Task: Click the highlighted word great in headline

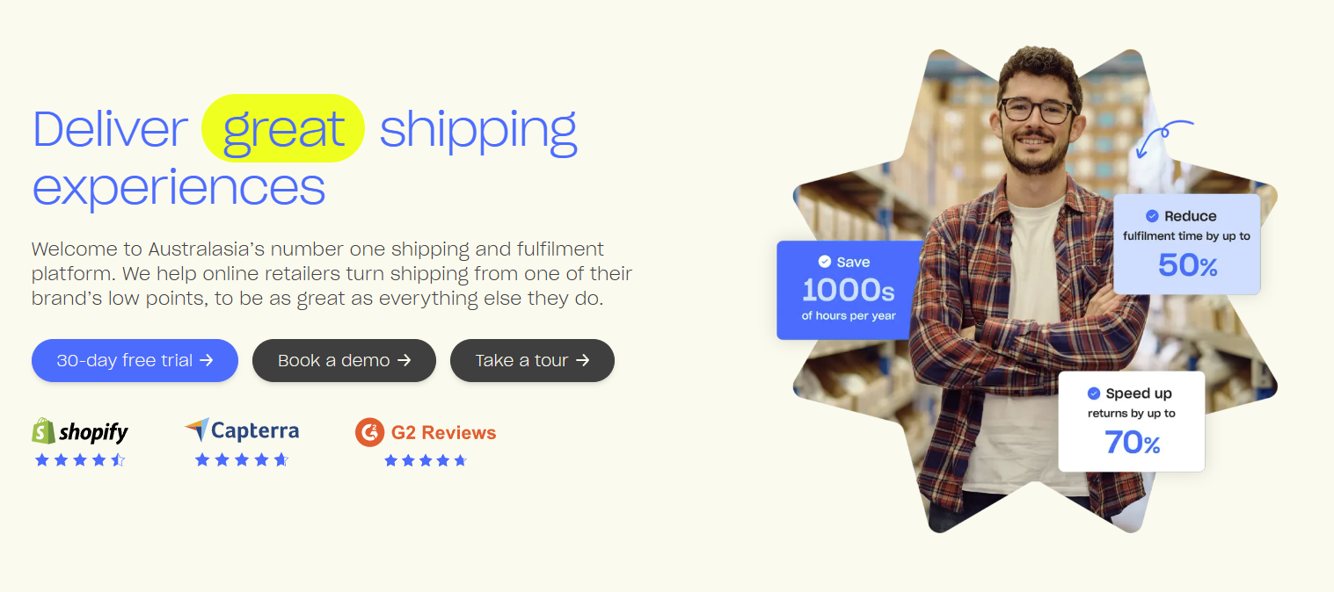Action: (283, 129)
